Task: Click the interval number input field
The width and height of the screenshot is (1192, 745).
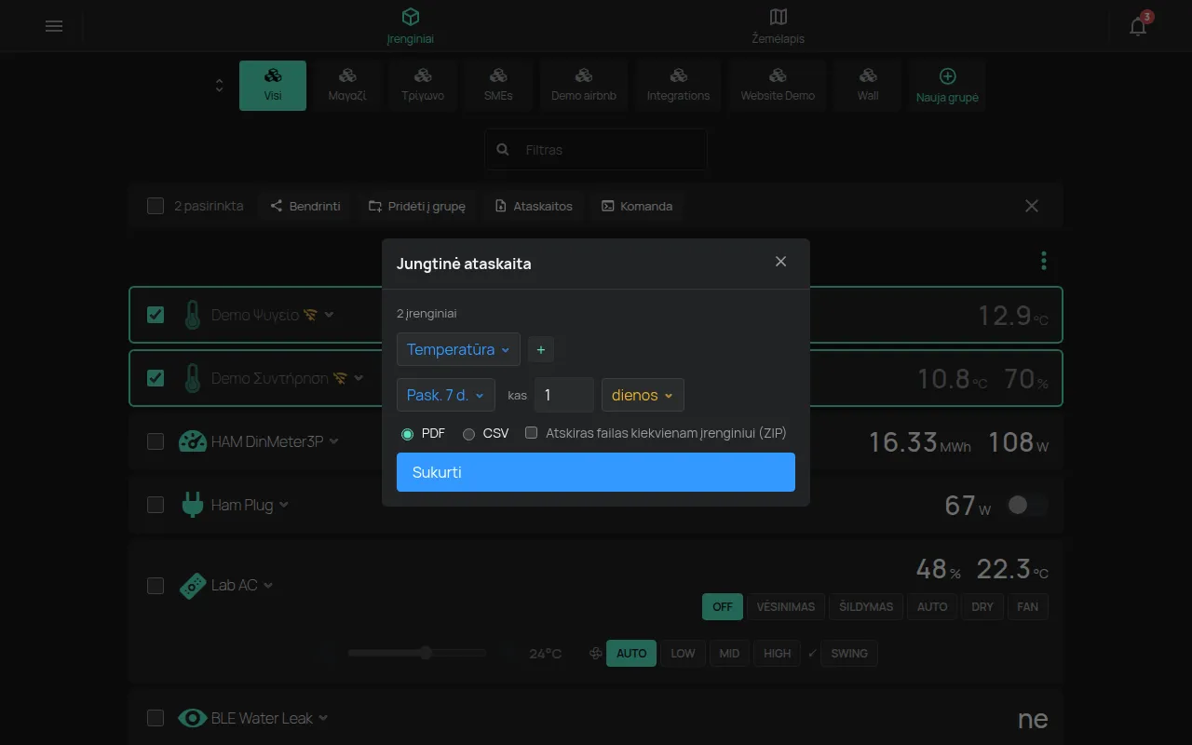Action: tap(564, 395)
